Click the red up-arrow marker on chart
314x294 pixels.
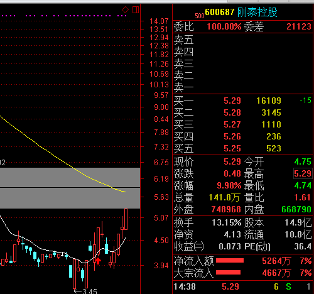(98, 261)
